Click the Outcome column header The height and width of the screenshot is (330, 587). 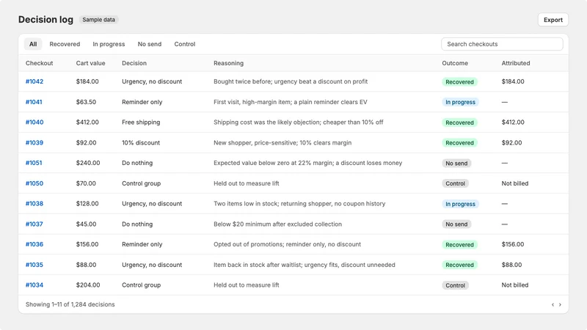point(455,63)
